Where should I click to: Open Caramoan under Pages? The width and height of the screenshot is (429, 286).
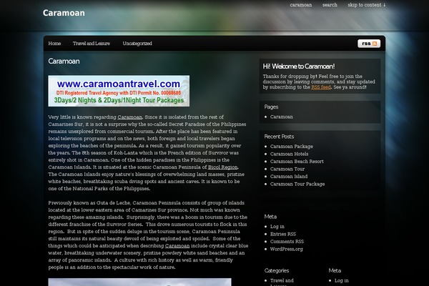coord(281,117)
